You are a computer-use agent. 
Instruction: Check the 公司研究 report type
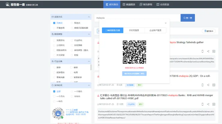pos(54,45)
